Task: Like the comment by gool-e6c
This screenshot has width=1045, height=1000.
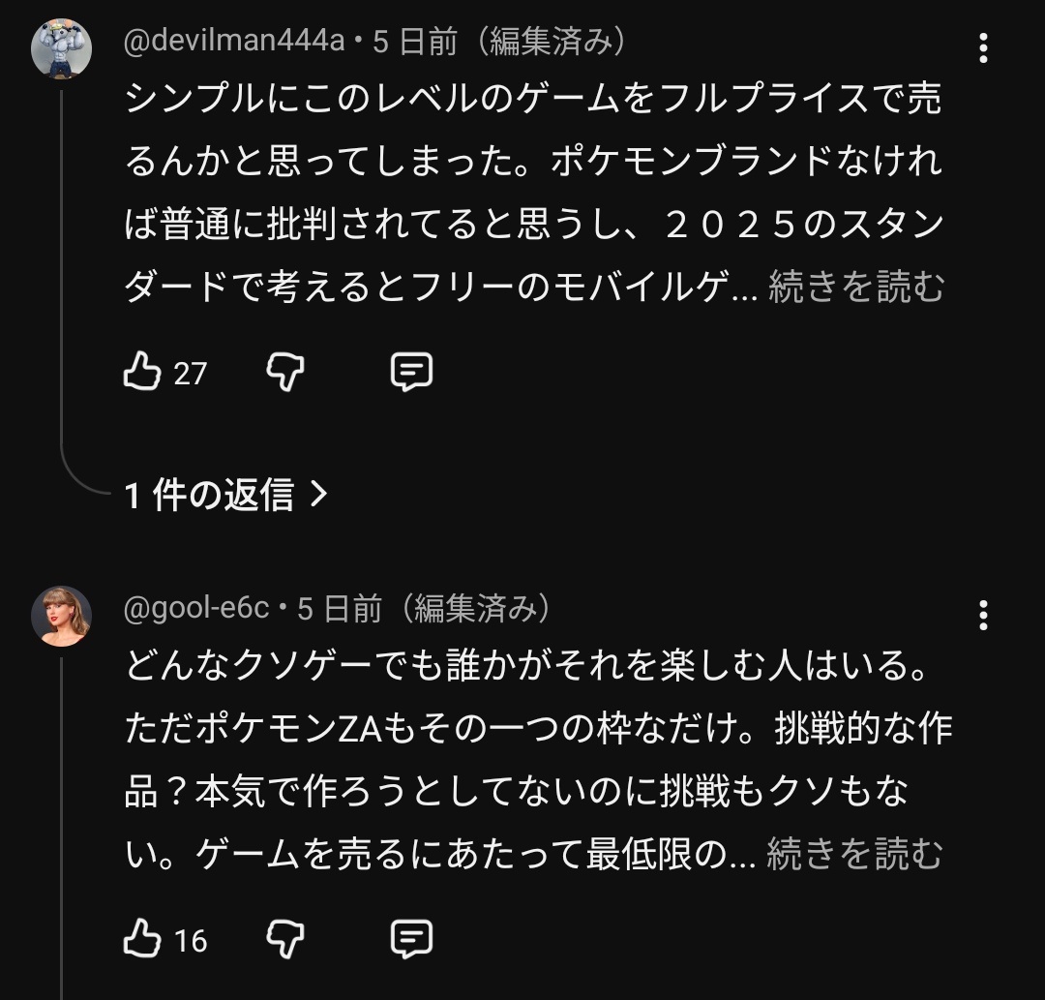Action: [142, 939]
